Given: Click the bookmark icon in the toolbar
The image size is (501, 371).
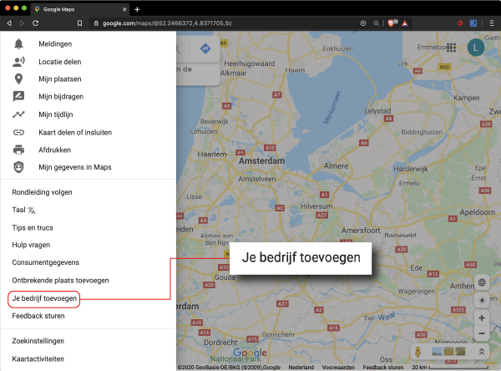Looking at the screenshot, I should coord(79,23).
